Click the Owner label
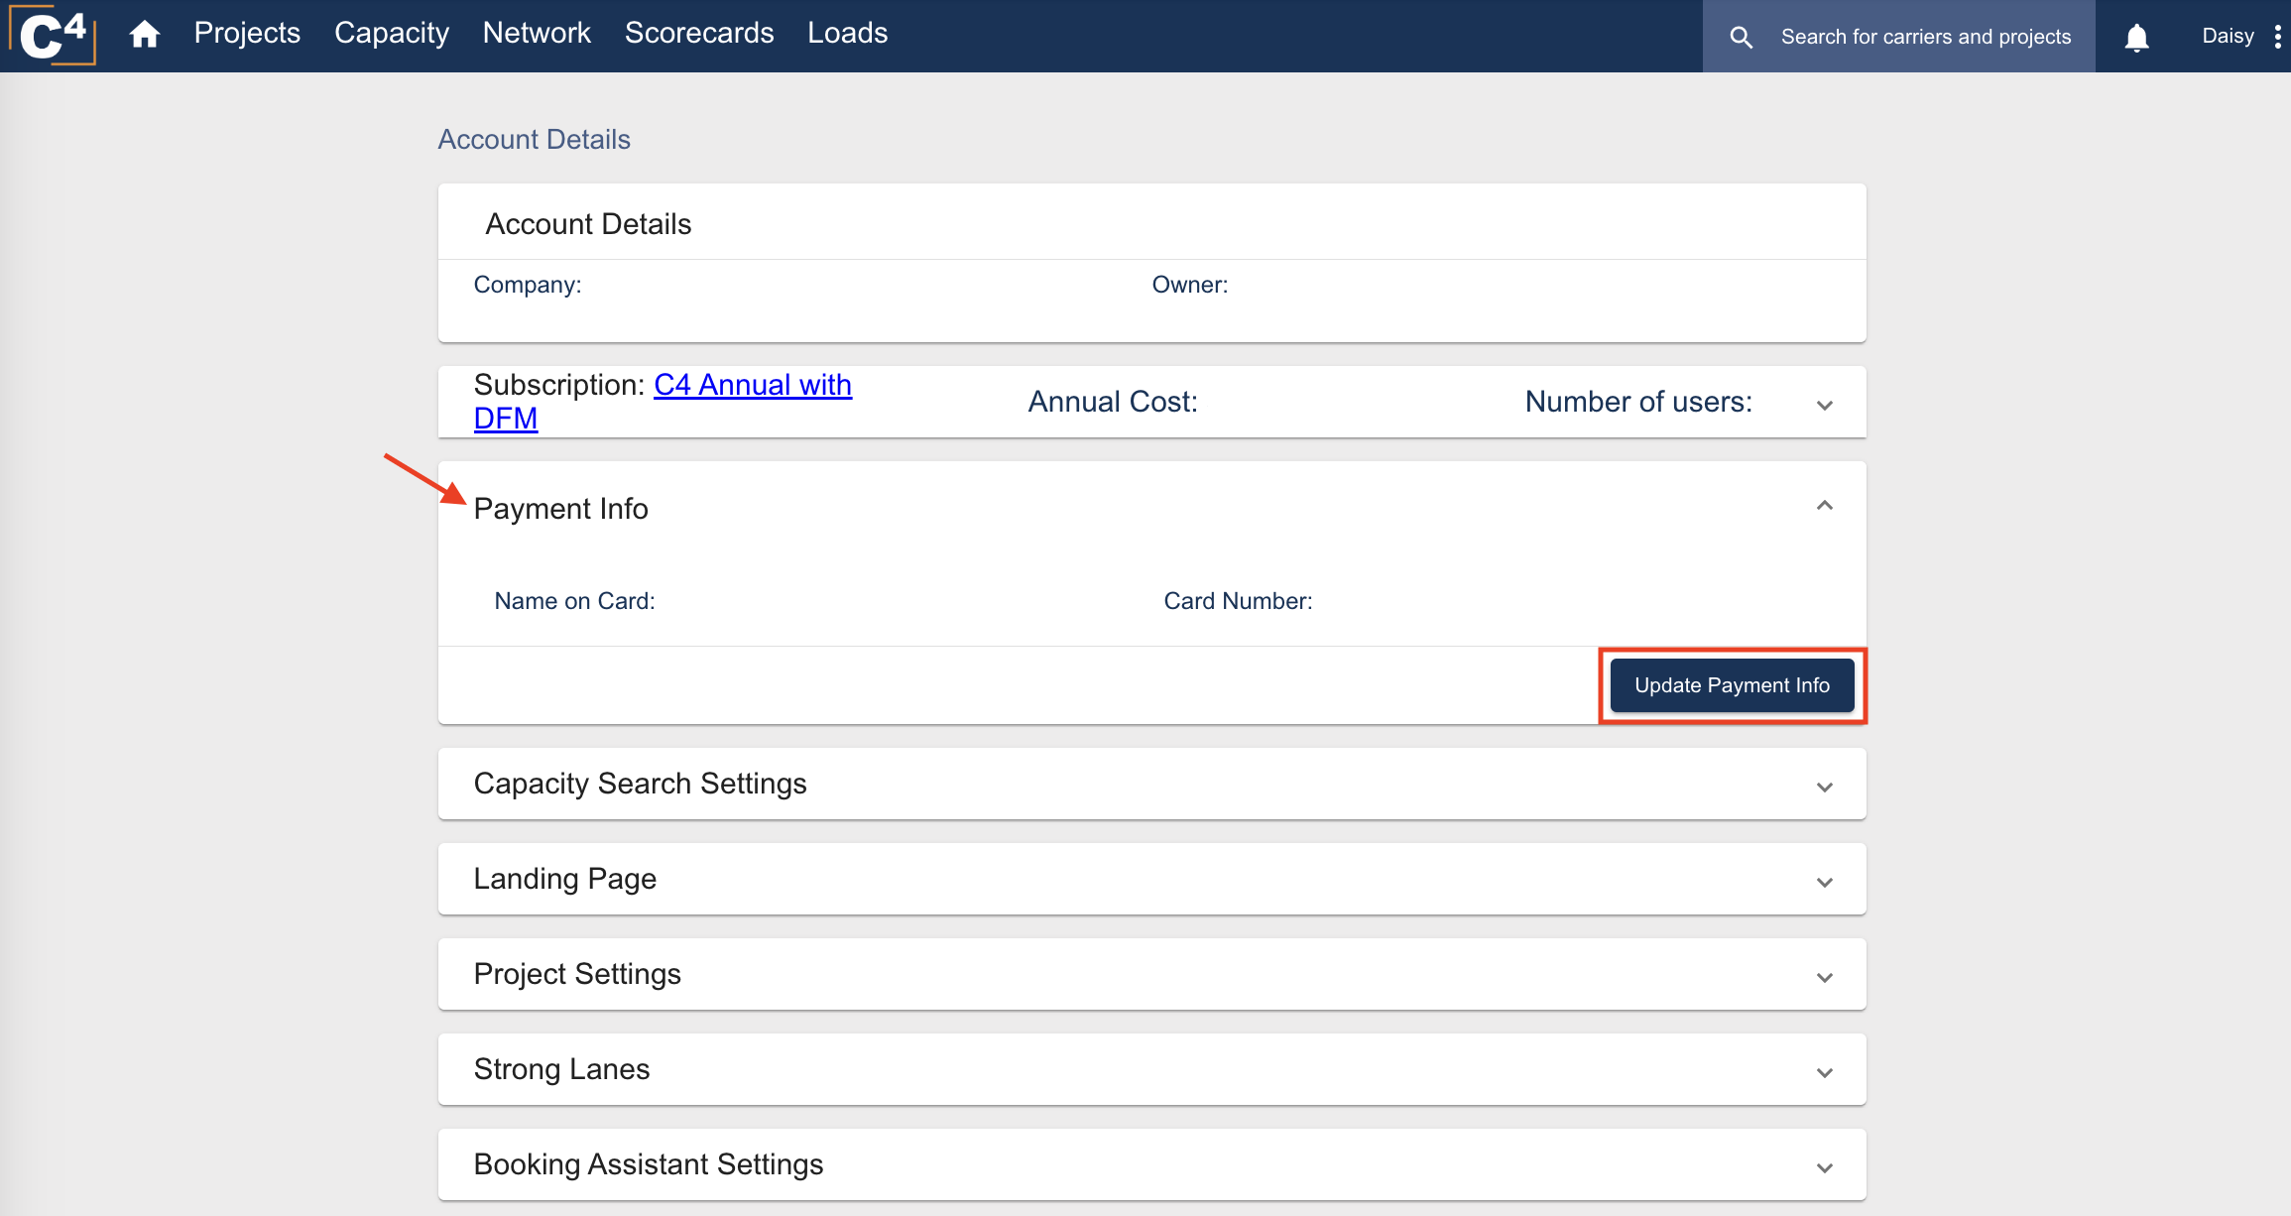Viewport: 2291px width, 1216px height. pyautogui.click(x=1190, y=285)
